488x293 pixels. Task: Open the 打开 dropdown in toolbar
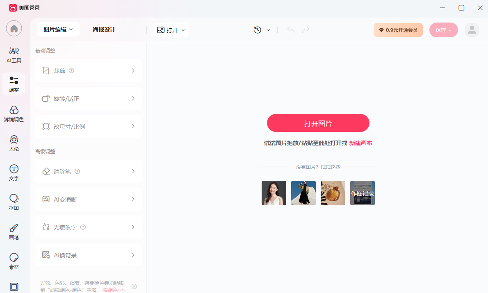[171, 30]
